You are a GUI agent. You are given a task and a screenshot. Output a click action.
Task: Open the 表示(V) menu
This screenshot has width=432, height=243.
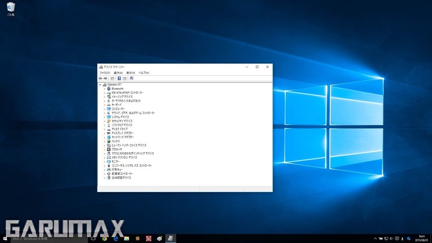tap(131, 73)
